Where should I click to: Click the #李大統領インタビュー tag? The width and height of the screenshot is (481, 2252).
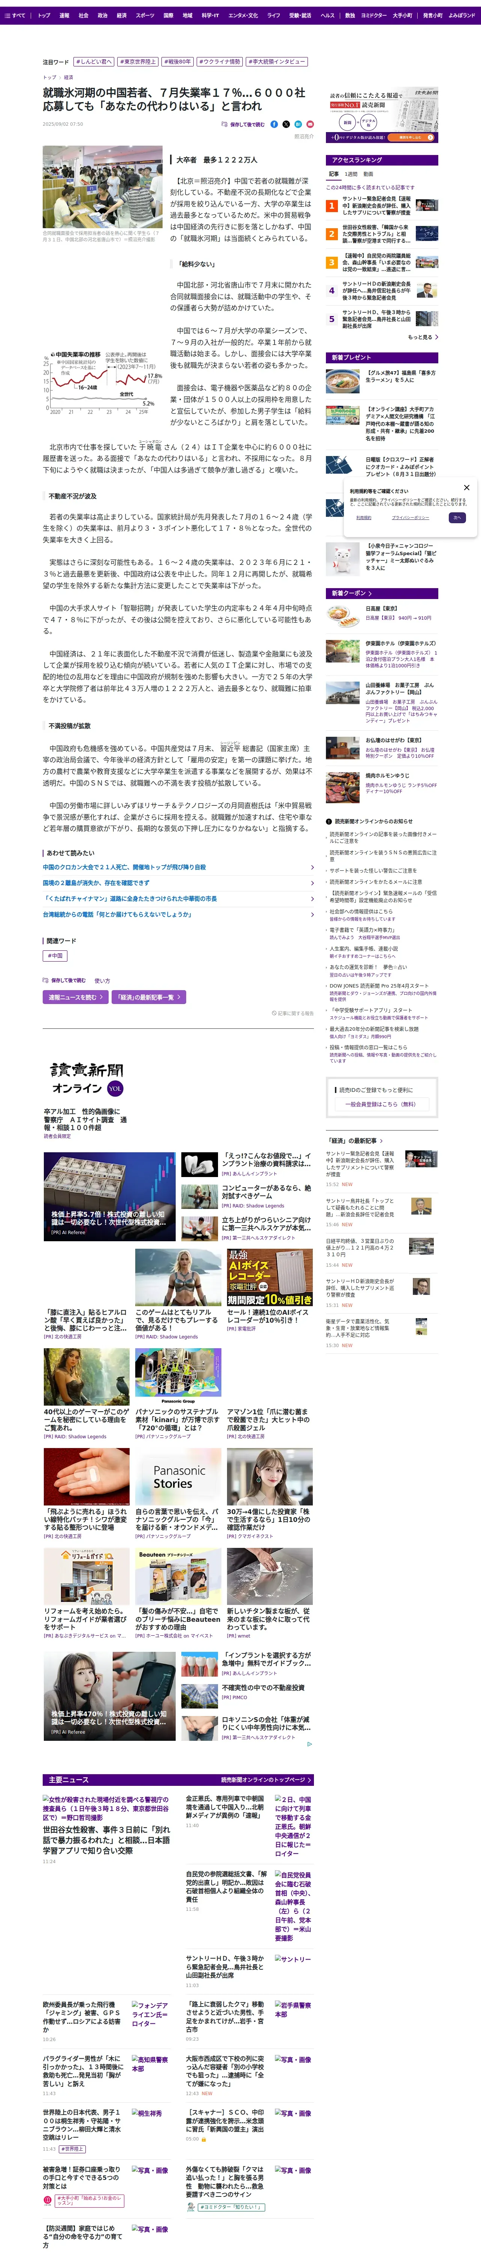(277, 62)
